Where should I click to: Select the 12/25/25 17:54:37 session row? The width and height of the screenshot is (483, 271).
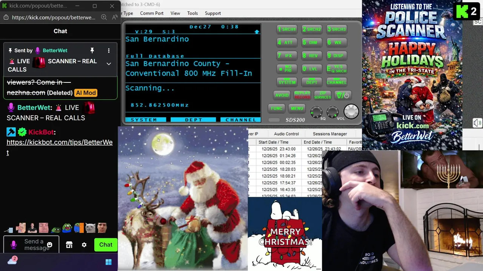(x=285, y=183)
